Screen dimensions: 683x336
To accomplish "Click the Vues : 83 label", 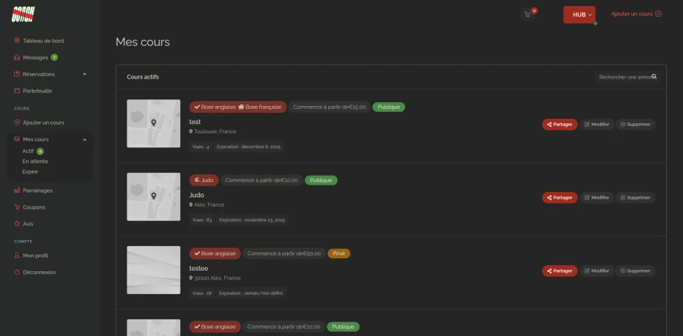I will (202, 220).
